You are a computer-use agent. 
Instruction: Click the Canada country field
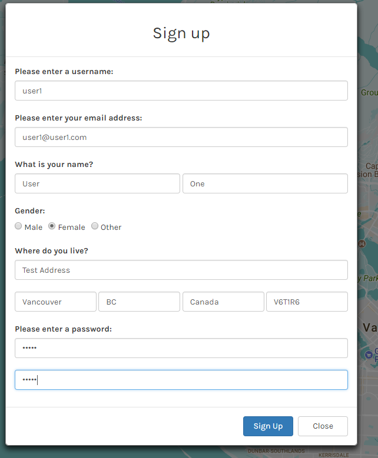(223, 302)
